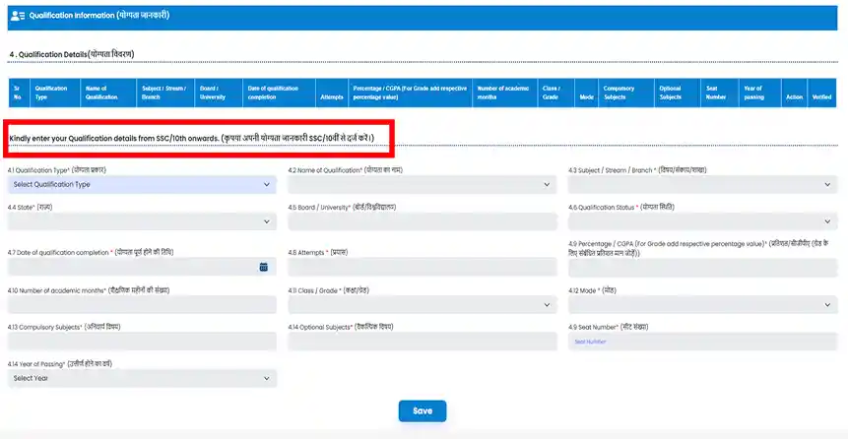Screen dimensions: 848x439
Task: Focus the Seat Number input field
Action: [x=702, y=342]
